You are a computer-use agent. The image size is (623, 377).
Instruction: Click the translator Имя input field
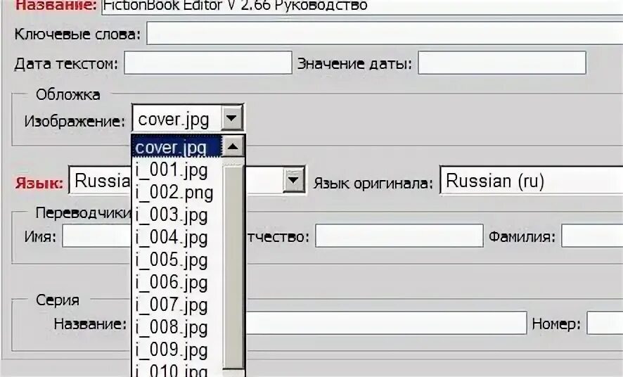point(97,236)
